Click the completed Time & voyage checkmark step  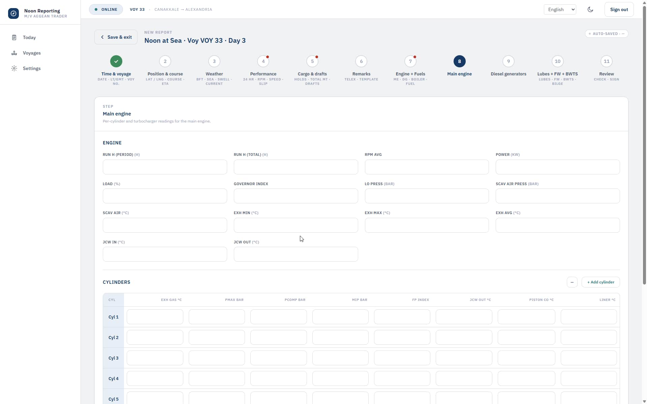pos(116,61)
